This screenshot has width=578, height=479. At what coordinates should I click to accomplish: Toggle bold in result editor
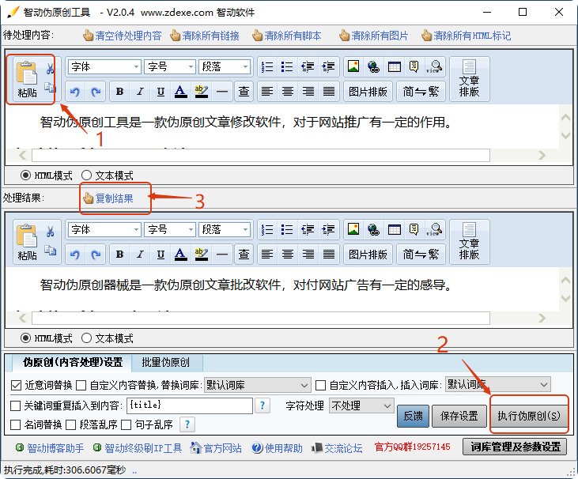coord(120,255)
